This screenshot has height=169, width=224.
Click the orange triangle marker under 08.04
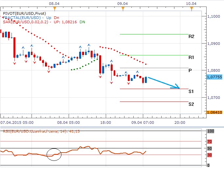(55, 8)
